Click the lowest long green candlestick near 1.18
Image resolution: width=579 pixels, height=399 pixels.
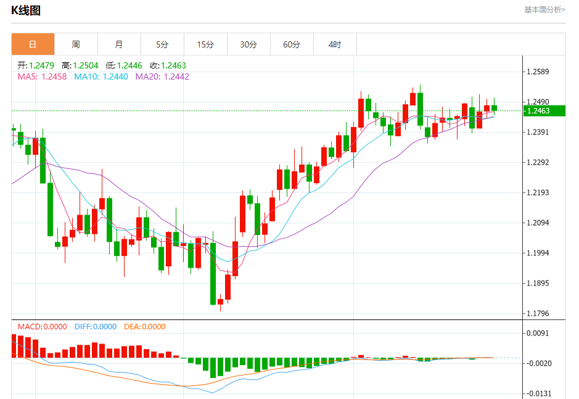(x=213, y=274)
